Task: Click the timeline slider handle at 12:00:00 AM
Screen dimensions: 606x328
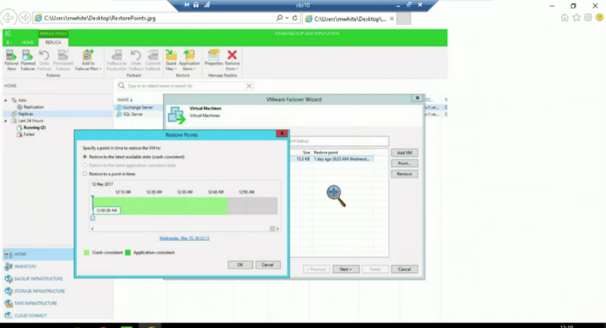Action: (93, 218)
